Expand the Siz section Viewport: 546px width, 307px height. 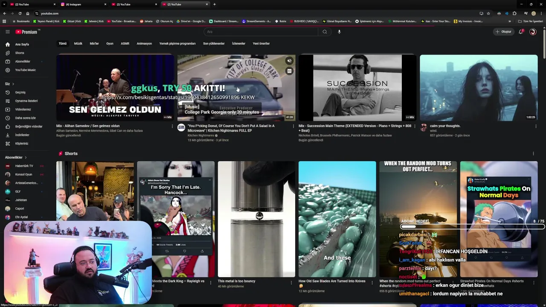coord(9,84)
